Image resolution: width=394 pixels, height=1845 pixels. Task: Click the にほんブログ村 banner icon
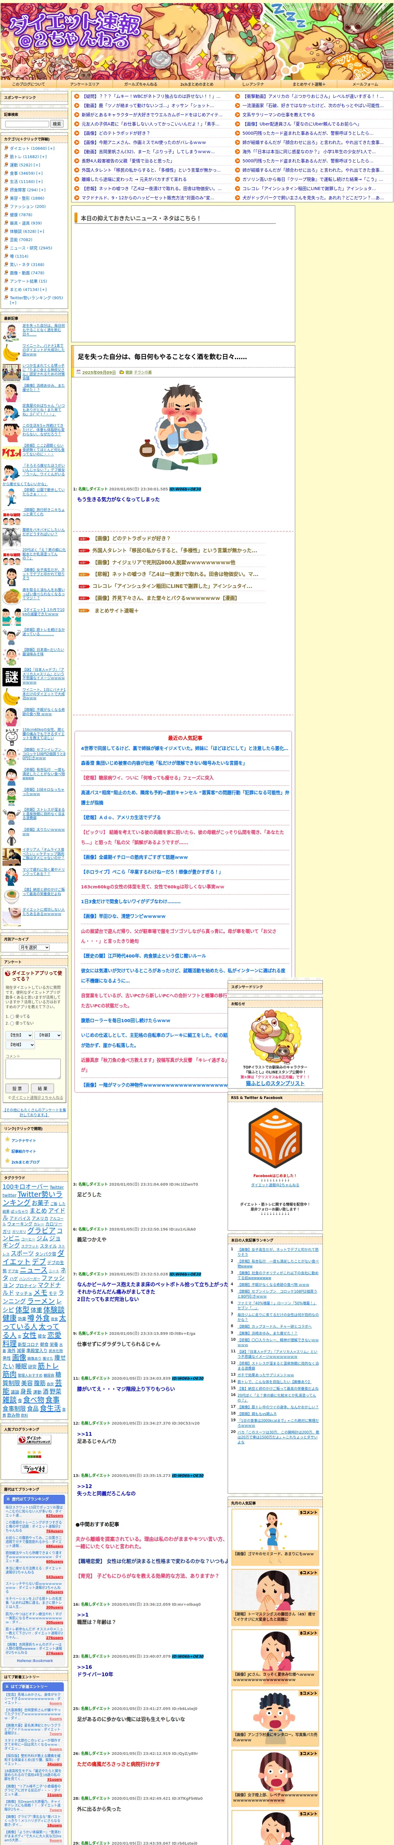pyautogui.click(x=34, y=1468)
